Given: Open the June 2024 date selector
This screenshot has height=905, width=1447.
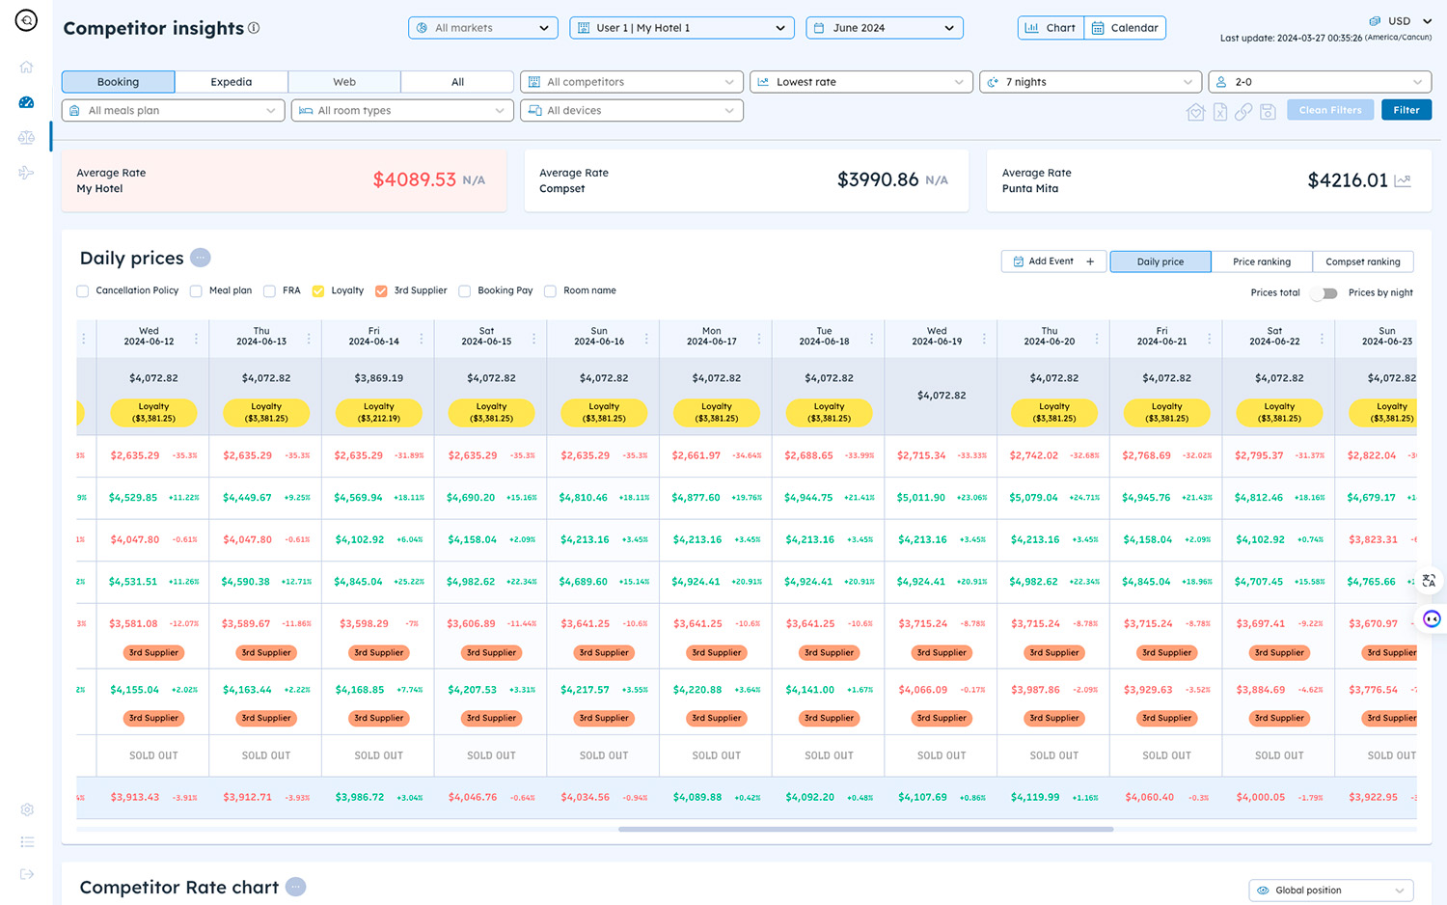Looking at the screenshot, I should coord(884,28).
